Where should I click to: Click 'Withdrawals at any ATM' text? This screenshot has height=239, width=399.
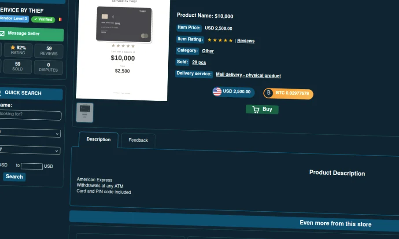[100, 186]
